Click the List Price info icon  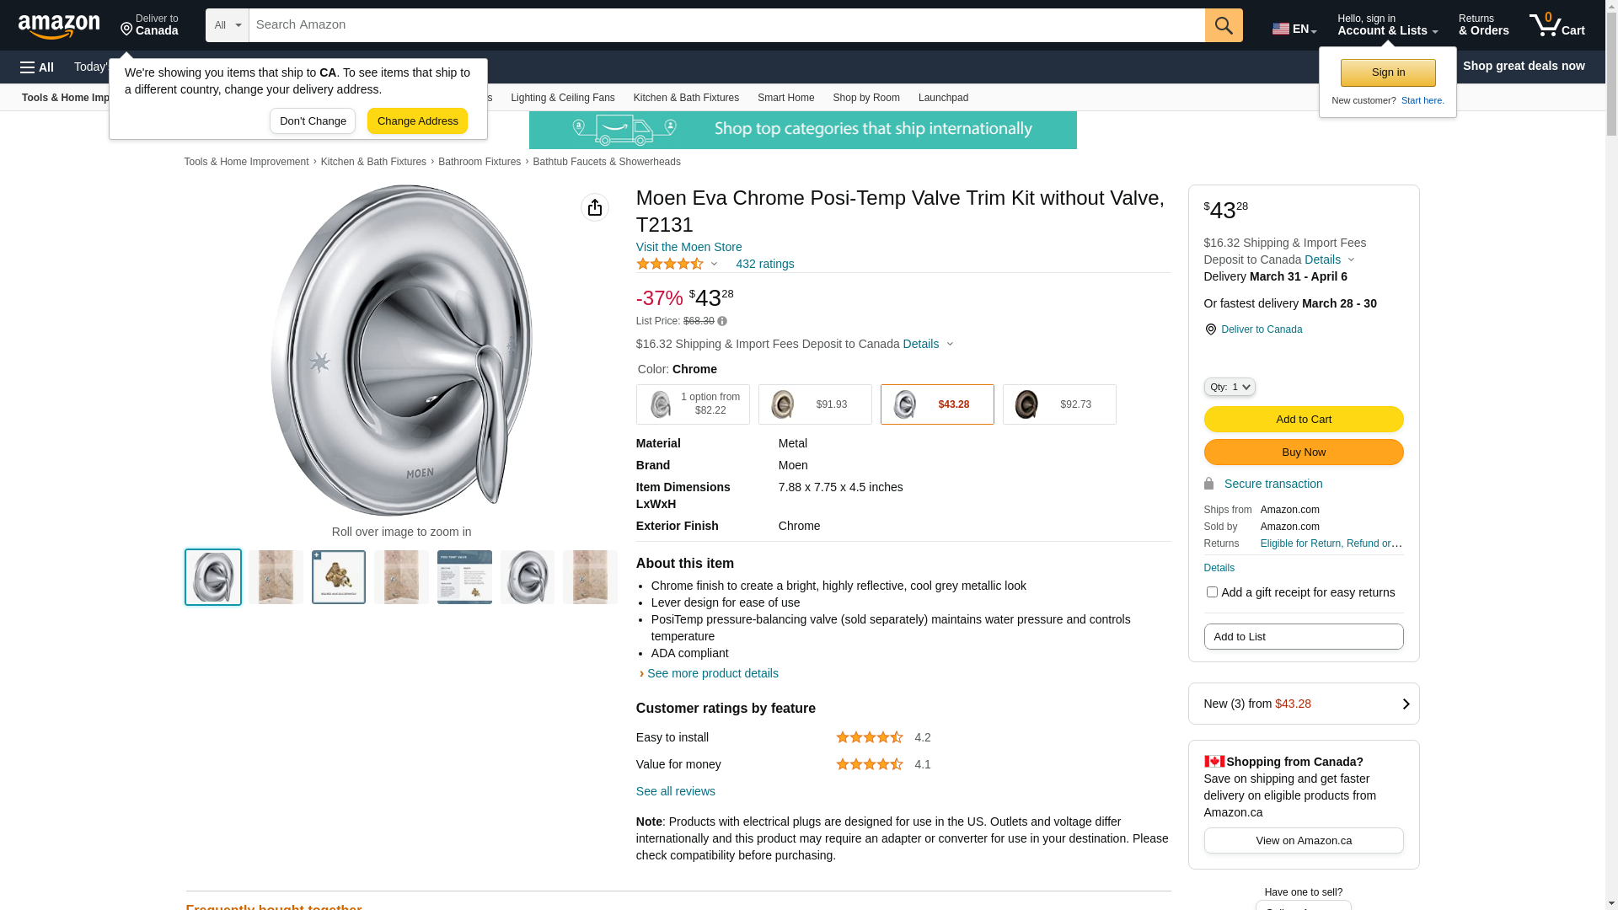(x=722, y=321)
